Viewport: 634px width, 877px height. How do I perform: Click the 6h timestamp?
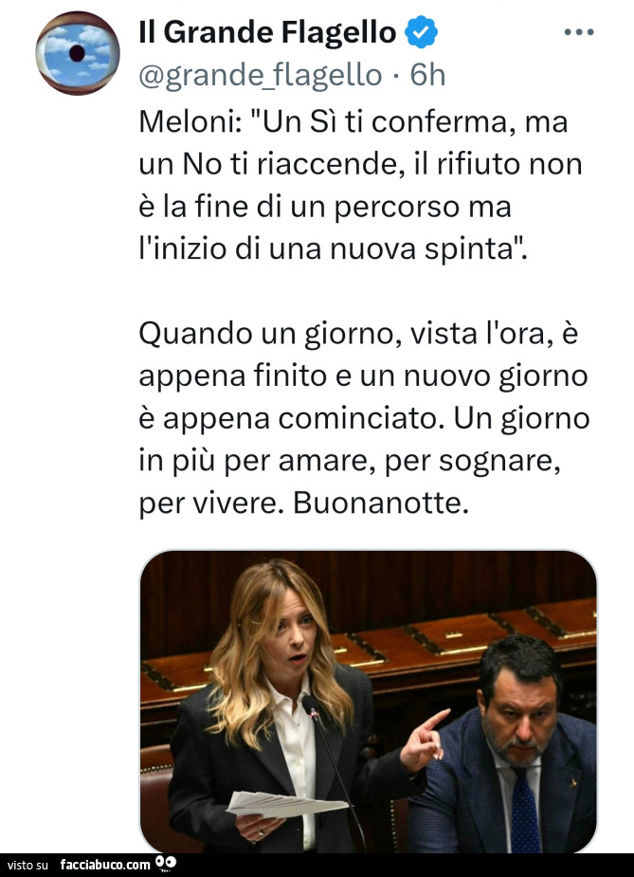tap(427, 75)
